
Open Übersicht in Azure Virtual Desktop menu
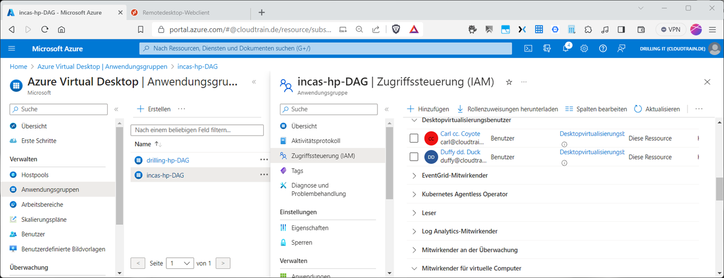[34, 126]
